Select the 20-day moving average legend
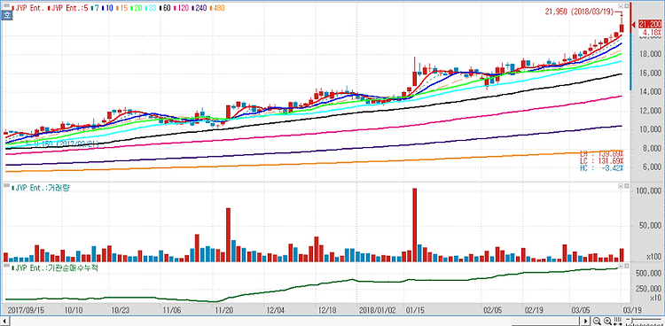The image size is (665, 326). (x=137, y=7)
